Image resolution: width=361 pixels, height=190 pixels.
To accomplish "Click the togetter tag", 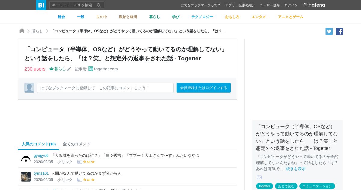I will coord(264,186).
